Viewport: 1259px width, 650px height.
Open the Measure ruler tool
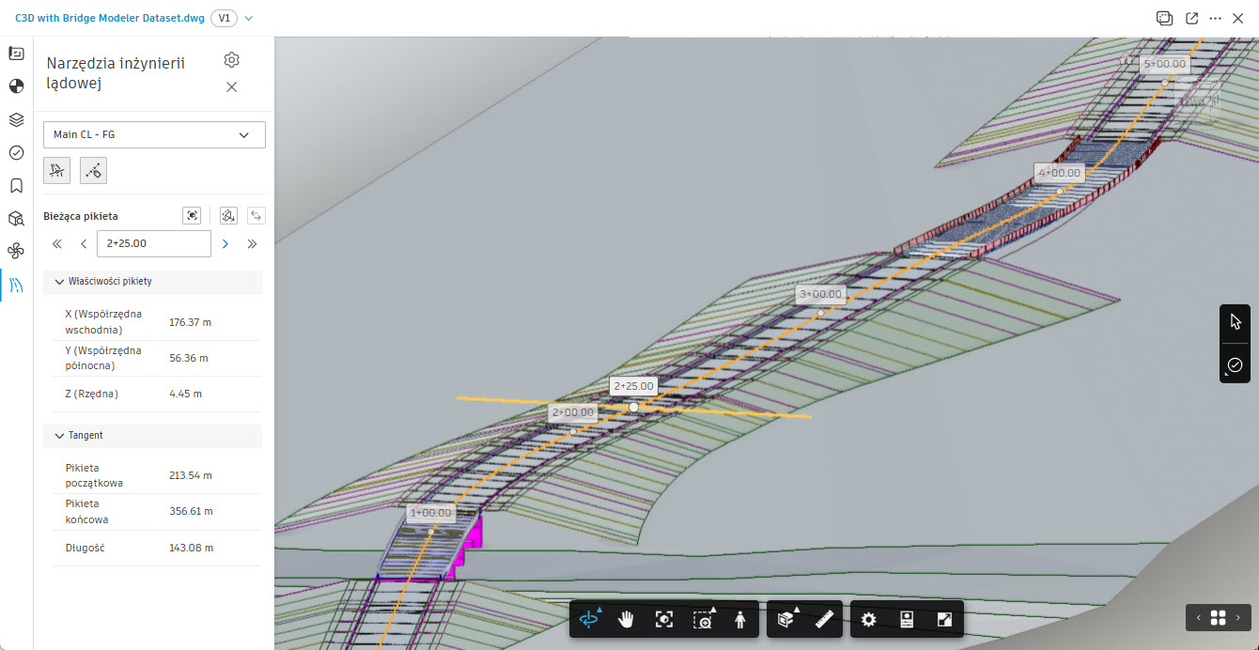coord(825,620)
